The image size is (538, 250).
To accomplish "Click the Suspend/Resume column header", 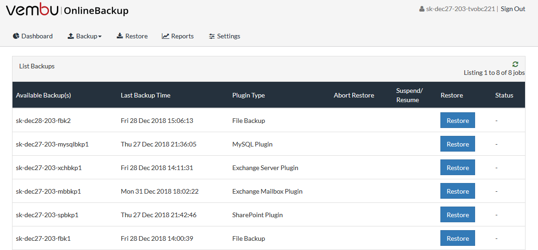I will click(x=409, y=95).
